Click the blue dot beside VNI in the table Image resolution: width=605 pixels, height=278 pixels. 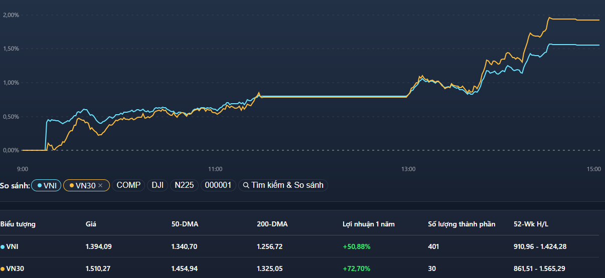coord(3,246)
